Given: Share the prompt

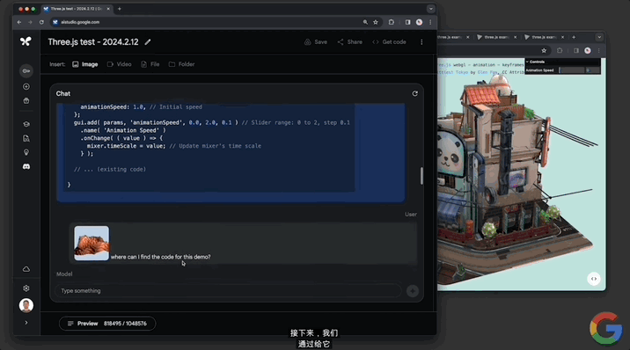Looking at the screenshot, I should [x=350, y=42].
